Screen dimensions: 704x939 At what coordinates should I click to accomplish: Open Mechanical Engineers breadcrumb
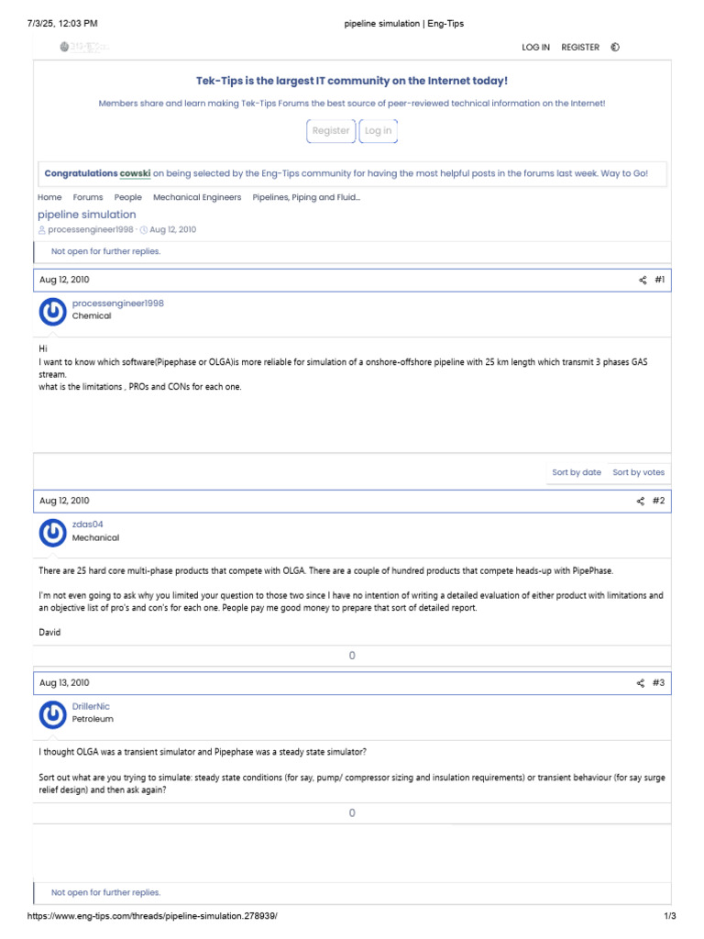(x=197, y=197)
